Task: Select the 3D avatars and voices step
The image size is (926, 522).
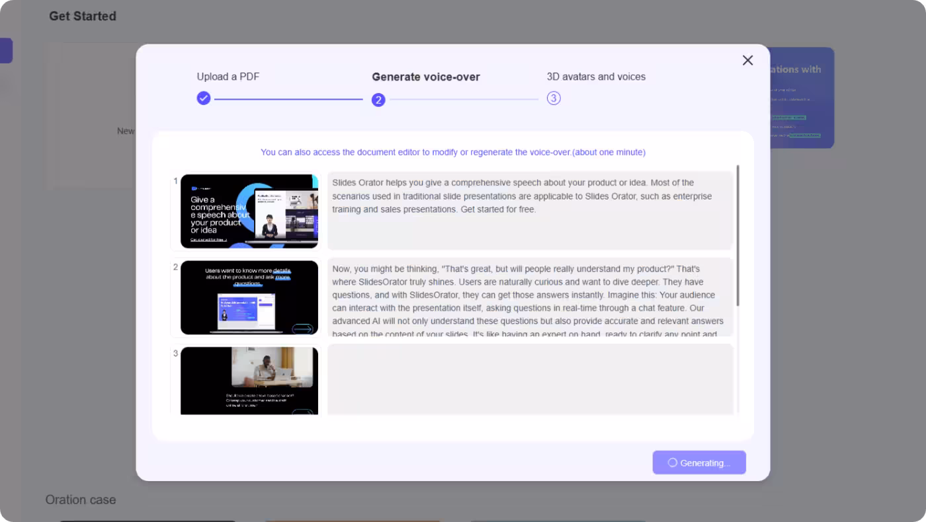Action: [596, 77]
